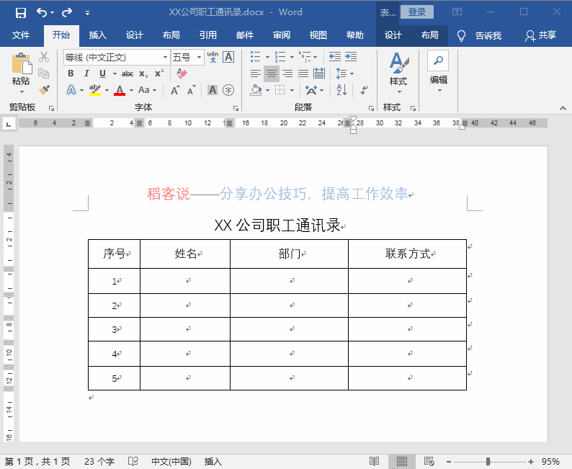The height and width of the screenshot is (469, 572).
Task: Open the font name combo box 等线
Action: coord(117,57)
